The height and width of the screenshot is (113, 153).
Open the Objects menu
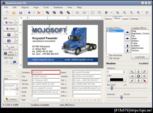[25, 7]
